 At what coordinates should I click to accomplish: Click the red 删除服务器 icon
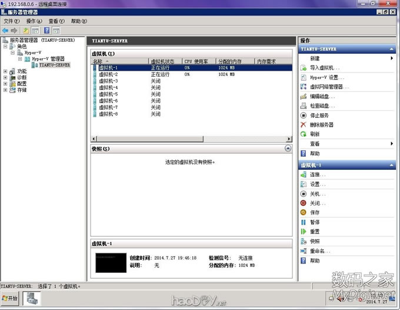pos(304,125)
